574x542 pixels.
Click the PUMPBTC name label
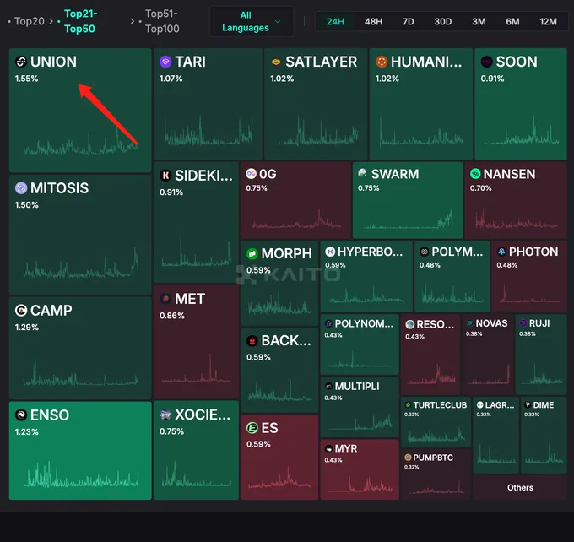tap(433, 458)
